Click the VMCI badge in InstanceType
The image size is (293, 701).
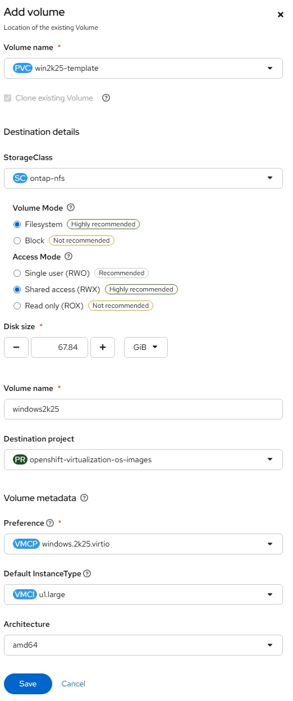(25, 594)
